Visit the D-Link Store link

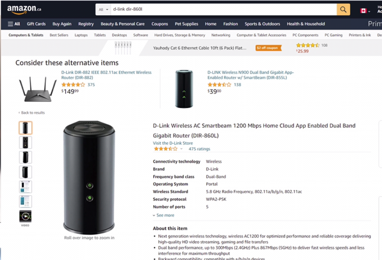[x=173, y=143]
